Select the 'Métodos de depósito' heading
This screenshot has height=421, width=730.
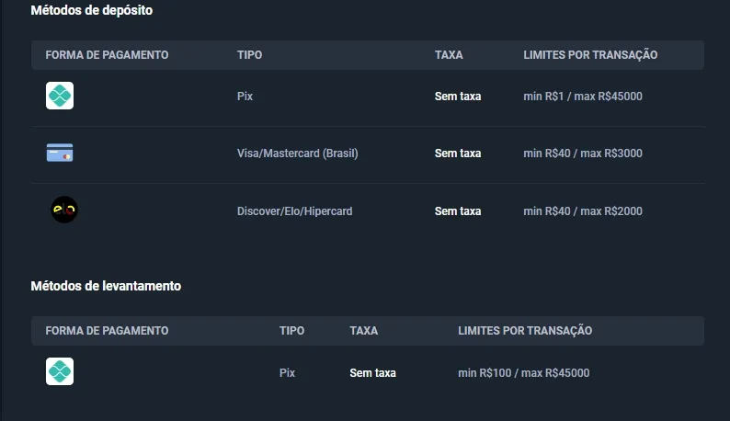click(x=92, y=11)
